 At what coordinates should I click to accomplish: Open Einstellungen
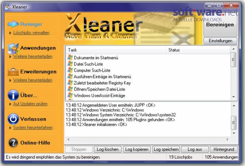(x=220, y=41)
